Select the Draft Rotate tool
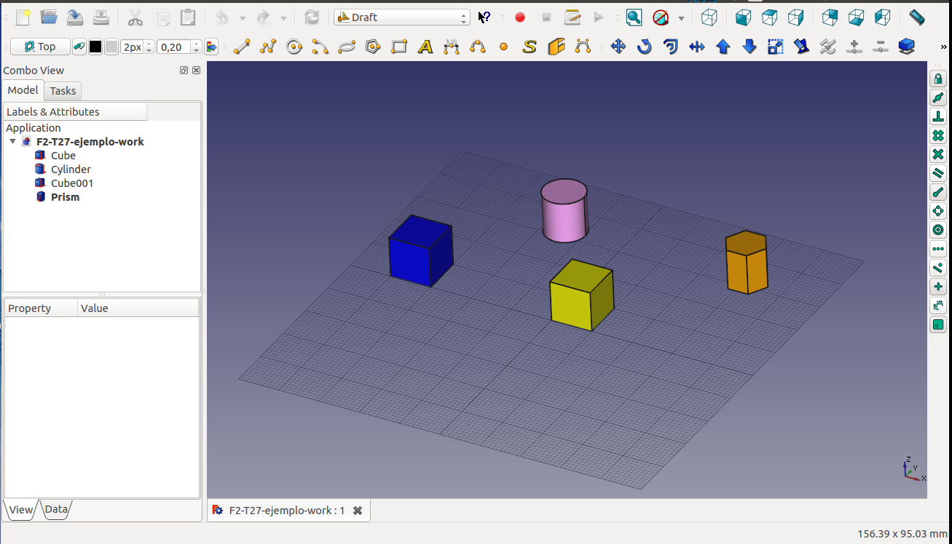 645,47
